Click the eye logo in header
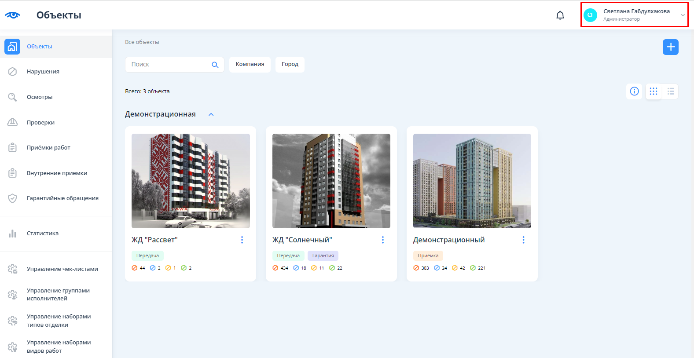 (12, 15)
